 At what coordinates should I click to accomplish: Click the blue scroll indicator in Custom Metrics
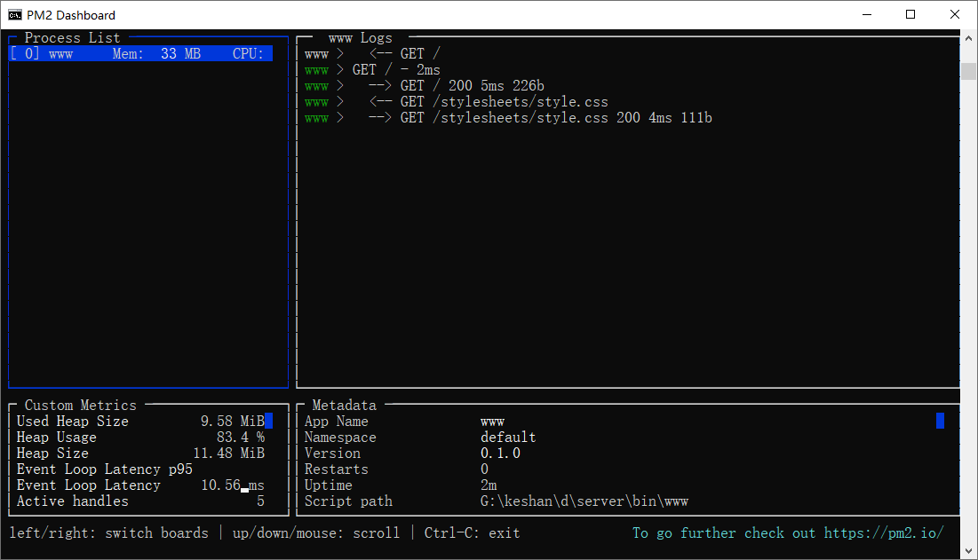[269, 421]
